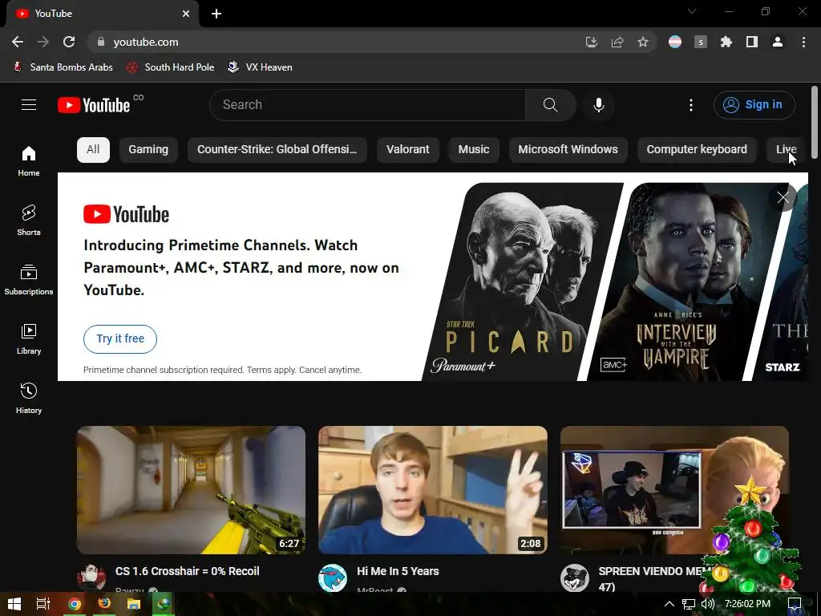
Task: Open VX Heaven bookmark
Action: coord(261,67)
